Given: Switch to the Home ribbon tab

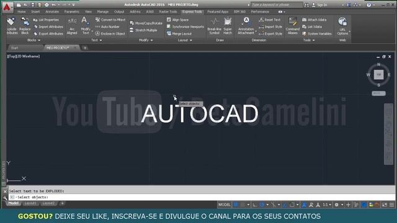Looking at the screenshot, I should [22, 12].
